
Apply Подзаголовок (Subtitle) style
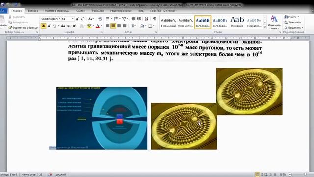(x=254, y=22)
